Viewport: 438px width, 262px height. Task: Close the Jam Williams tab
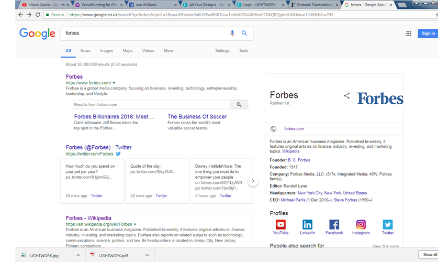click(x=175, y=5)
